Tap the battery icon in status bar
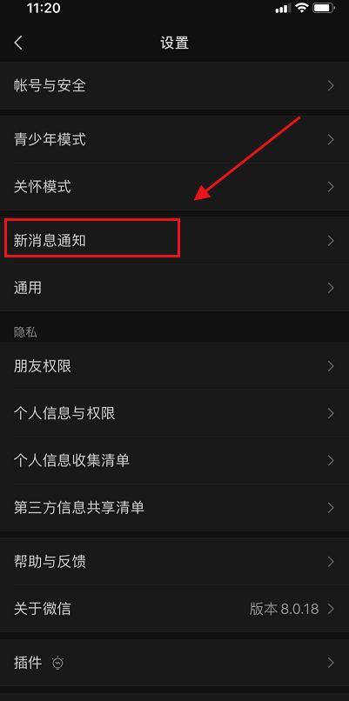Screen dimensions: 349x701 [325, 8]
